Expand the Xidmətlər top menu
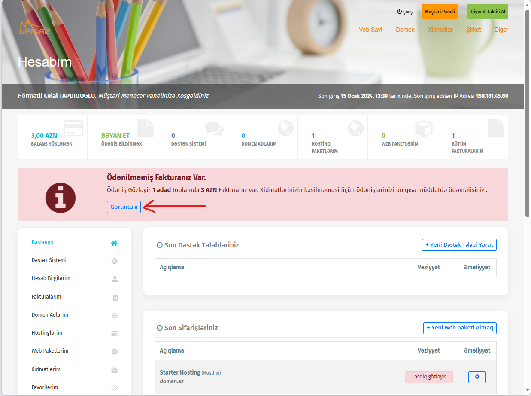531x396 pixels. tap(440, 30)
